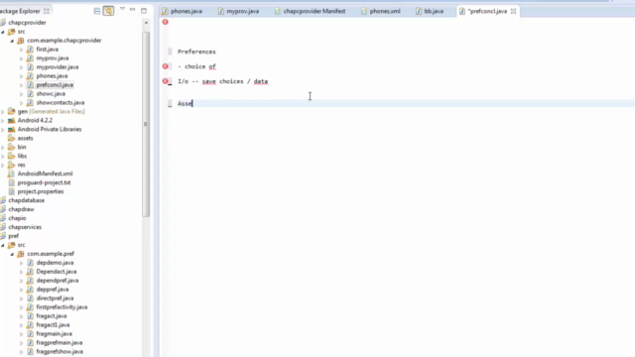Click Dependact.java file icon
The height and width of the screenshot is (357, 635).
[30, 272]
